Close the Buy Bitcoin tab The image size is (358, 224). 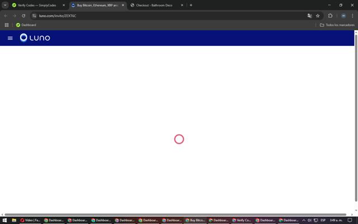click(x=123, y=5)
